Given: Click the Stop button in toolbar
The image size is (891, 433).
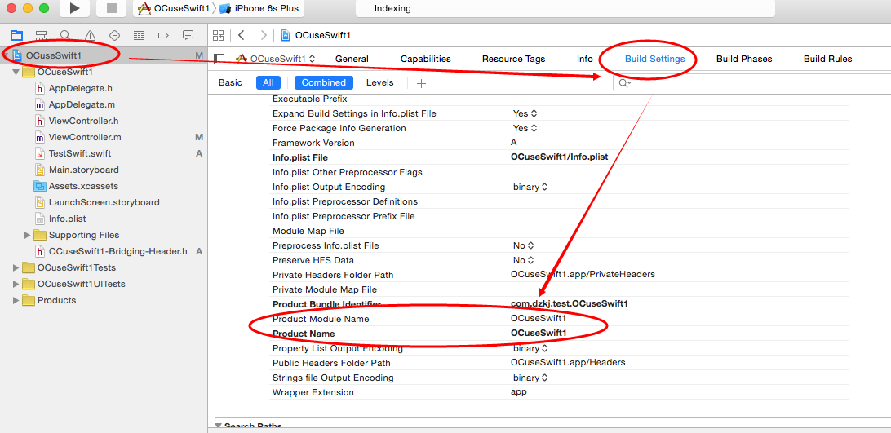Looking at the screenshot, I should click(x=112, y=8).
